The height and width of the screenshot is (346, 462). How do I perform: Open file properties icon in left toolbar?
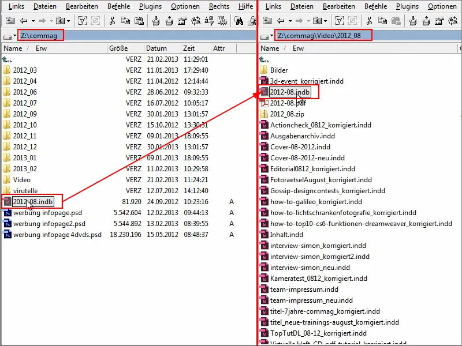(182, 21)
